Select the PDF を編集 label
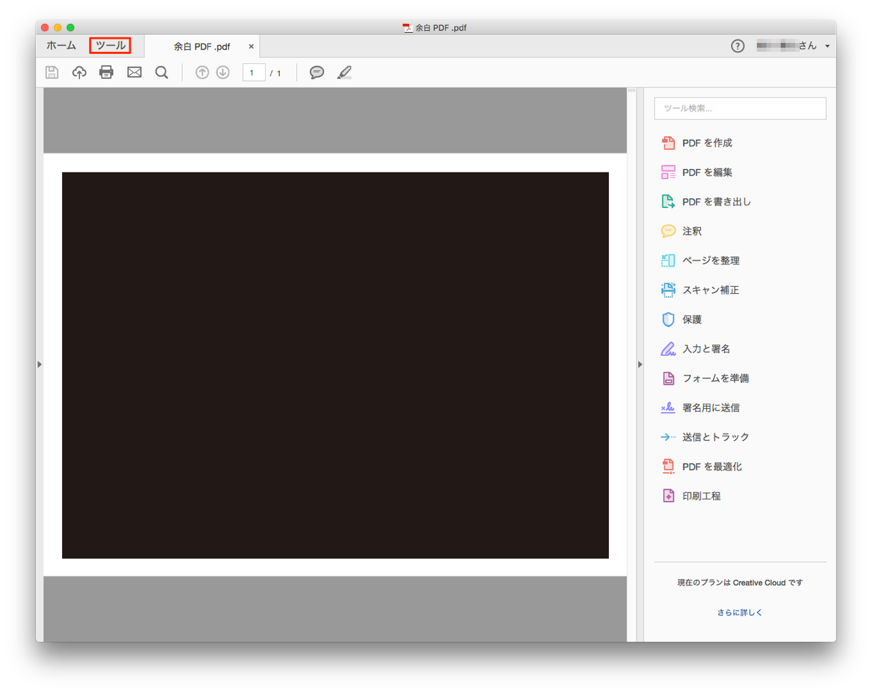The height and width of the screenshot is (693, 872). pos(707,172)
